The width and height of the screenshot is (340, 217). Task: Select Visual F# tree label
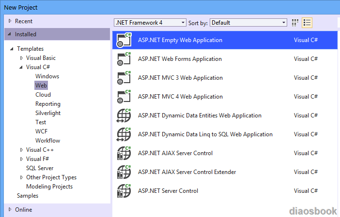pos(37,159)
